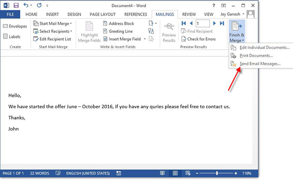Click PAGE 1 OF 1 status indicator
The height and width of the screenshot is (180, 293).
(x=13, y=173)
